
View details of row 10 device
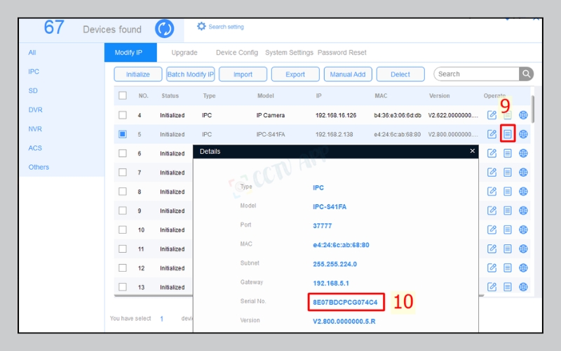(507, 230)
